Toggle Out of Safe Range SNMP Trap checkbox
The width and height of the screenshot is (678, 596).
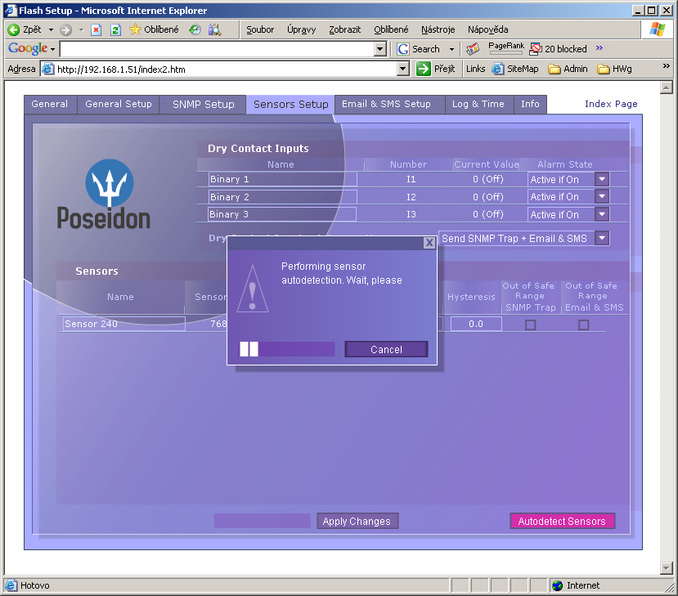530,325
